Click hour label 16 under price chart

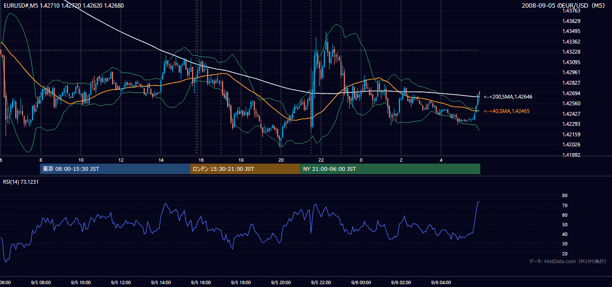(201, 160)
